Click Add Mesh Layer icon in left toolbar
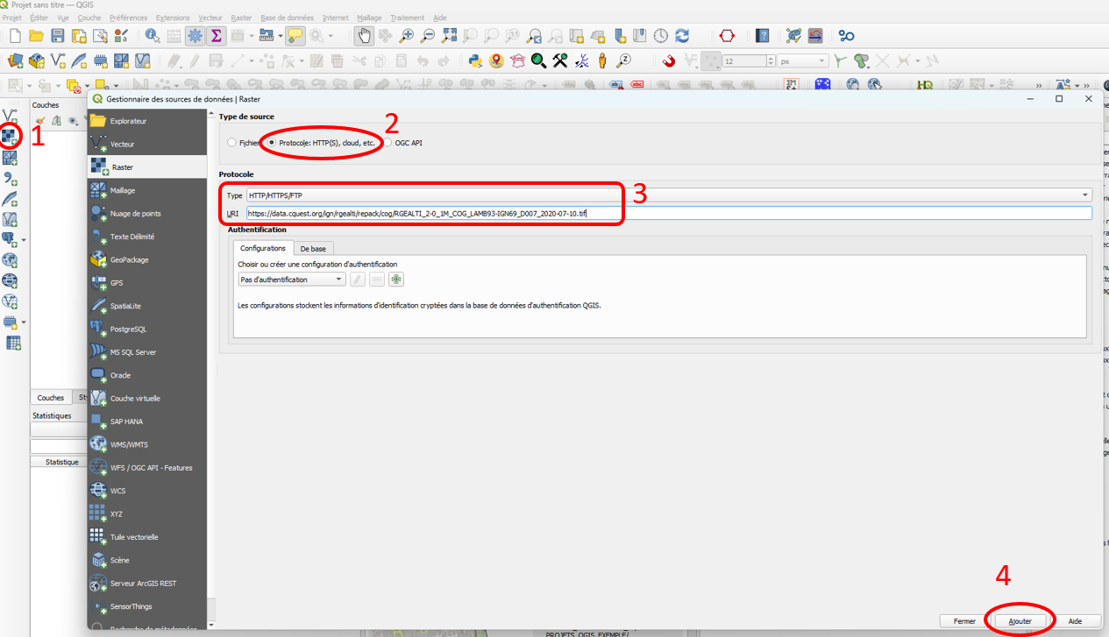The image size is (1109, 637). click(10, 158)
